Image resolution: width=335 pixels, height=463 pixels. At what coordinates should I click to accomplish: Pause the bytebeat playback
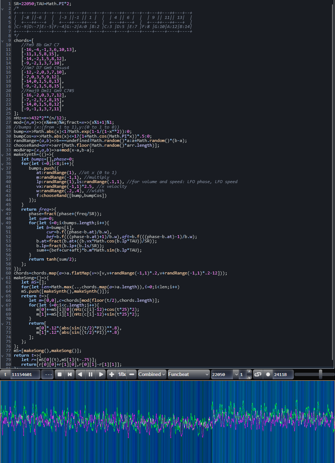91,374
